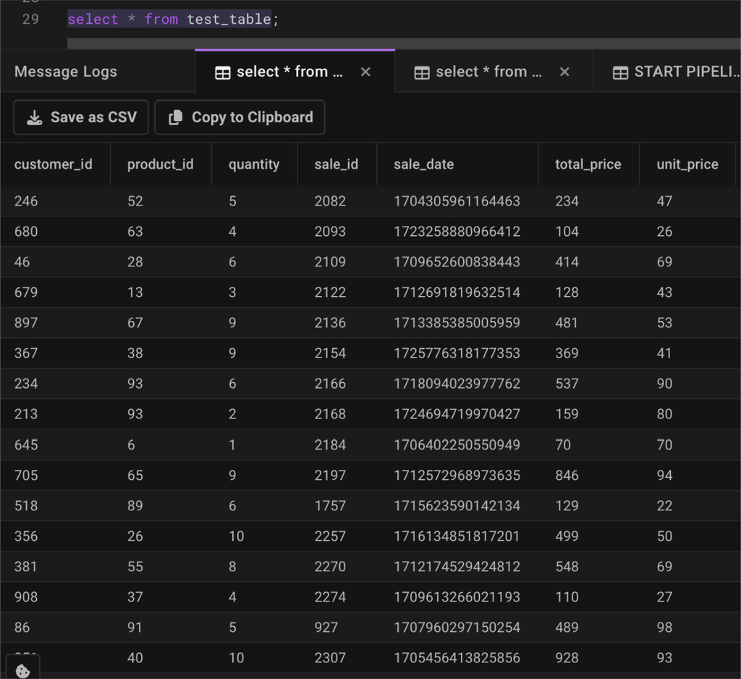
Task: Click unit_price cell 98
Action: [664, 627]
